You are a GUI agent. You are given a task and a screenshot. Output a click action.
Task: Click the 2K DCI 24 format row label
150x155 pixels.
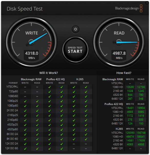pyautogui.click(x=12, y=110)
